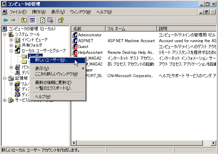This screenshot has height=154, width=218.
Task: Open the ファイル(F) menu
Action: (18, 12)
